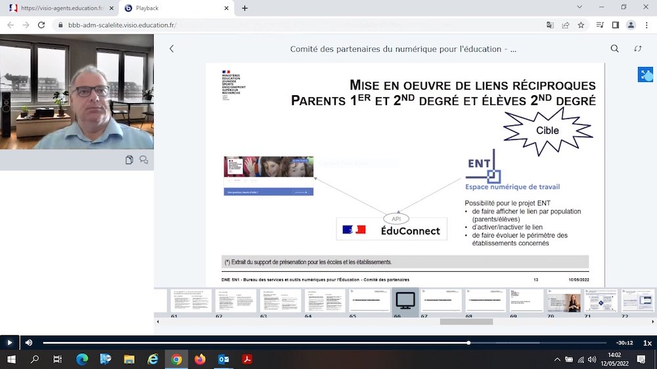Open the Chrome profile avatar menu
Screen dimensions: 657x369
[631, 25]
